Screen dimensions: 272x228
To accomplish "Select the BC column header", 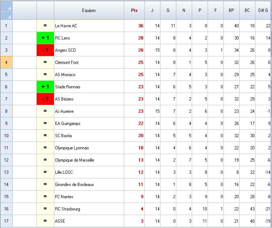I will coord(247,10).
